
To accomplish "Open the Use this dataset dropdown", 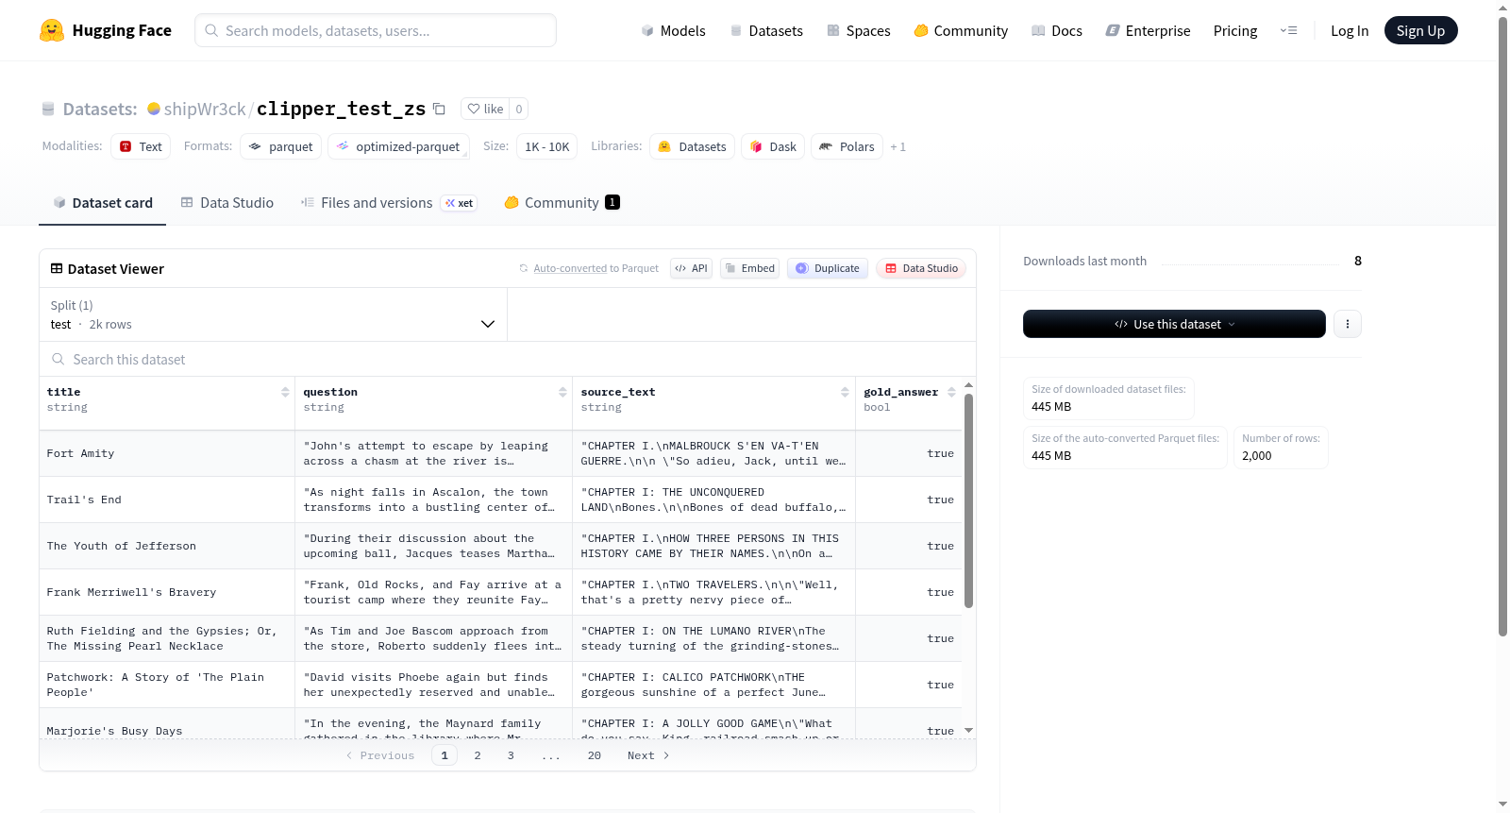I will (x=1174, y=324).
